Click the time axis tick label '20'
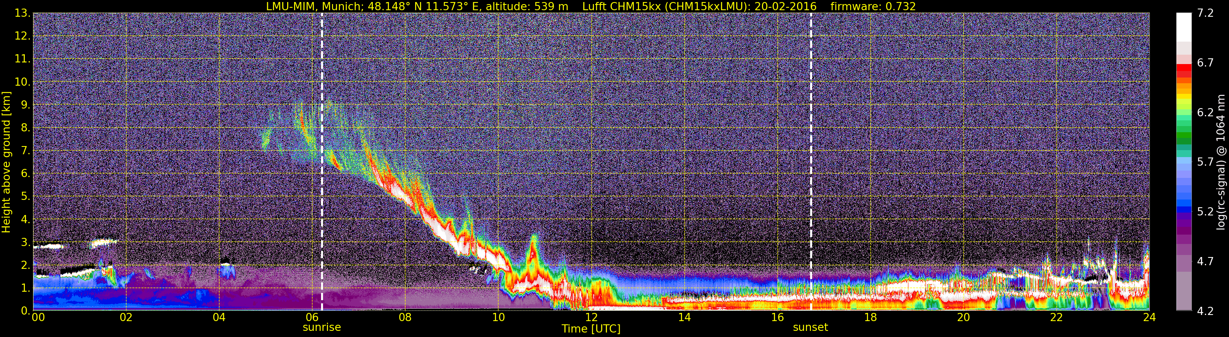 tap(963, 317)
